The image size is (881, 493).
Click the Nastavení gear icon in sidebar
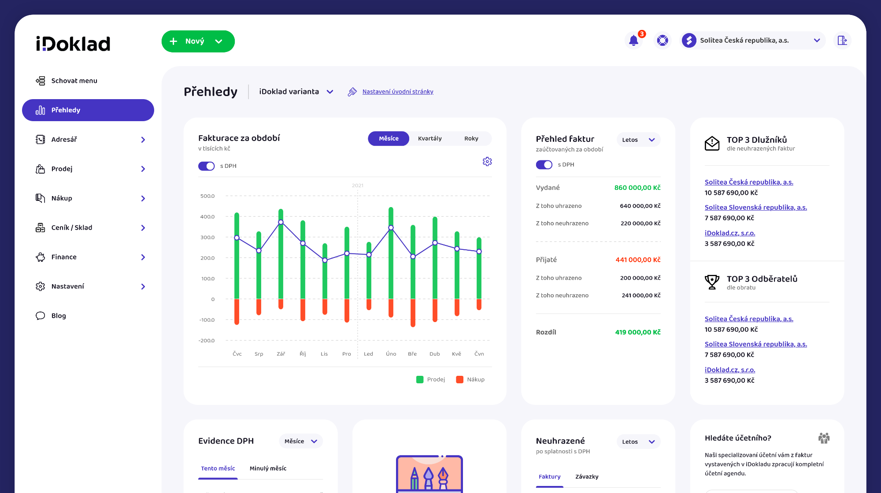coord(41,286)
